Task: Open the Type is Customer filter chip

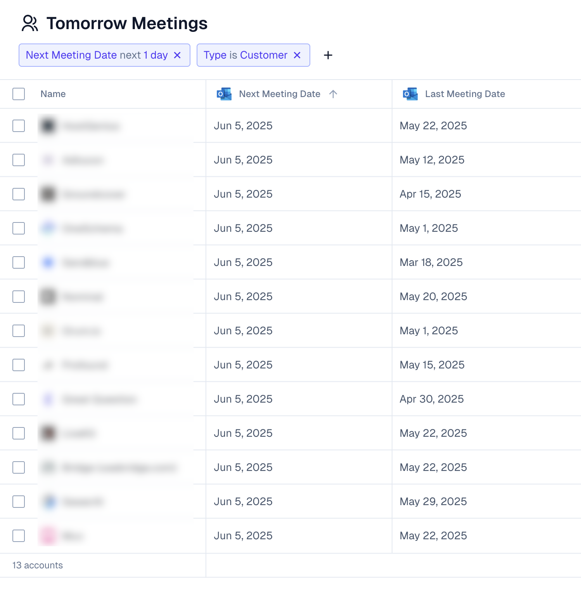Action: tap(245, 55)
